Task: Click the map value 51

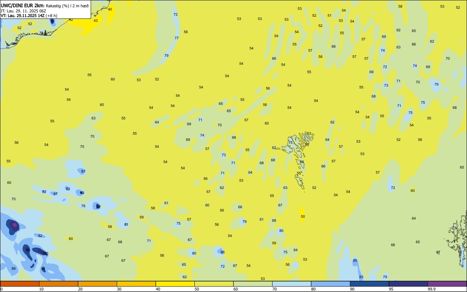Action: (x=329, y=16)
